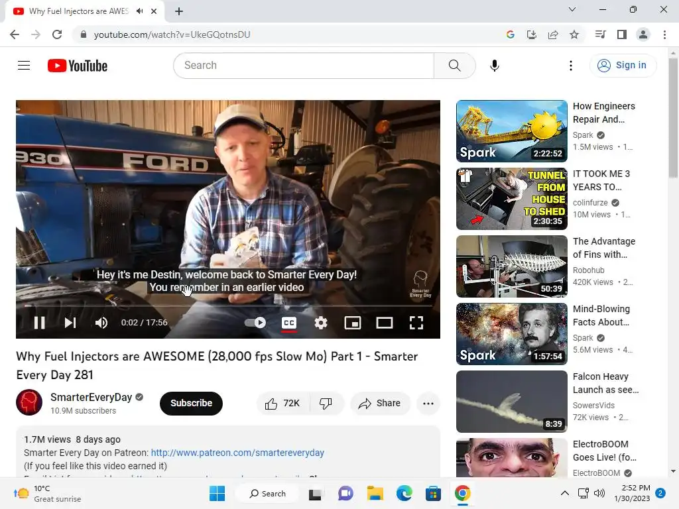
Task: Open the Robohub channel name
Action: (589, 270)
